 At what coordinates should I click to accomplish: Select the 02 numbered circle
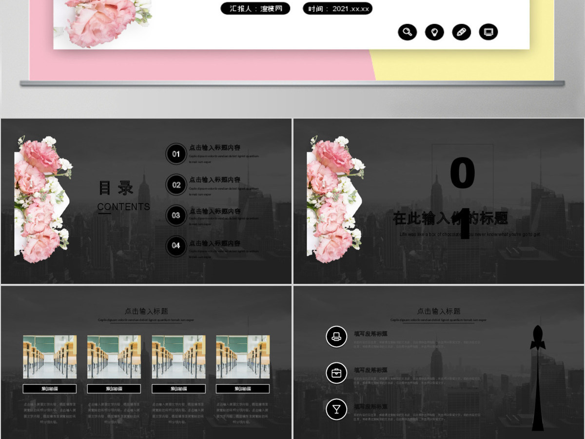pyautogui.click(x=176, y=185)
